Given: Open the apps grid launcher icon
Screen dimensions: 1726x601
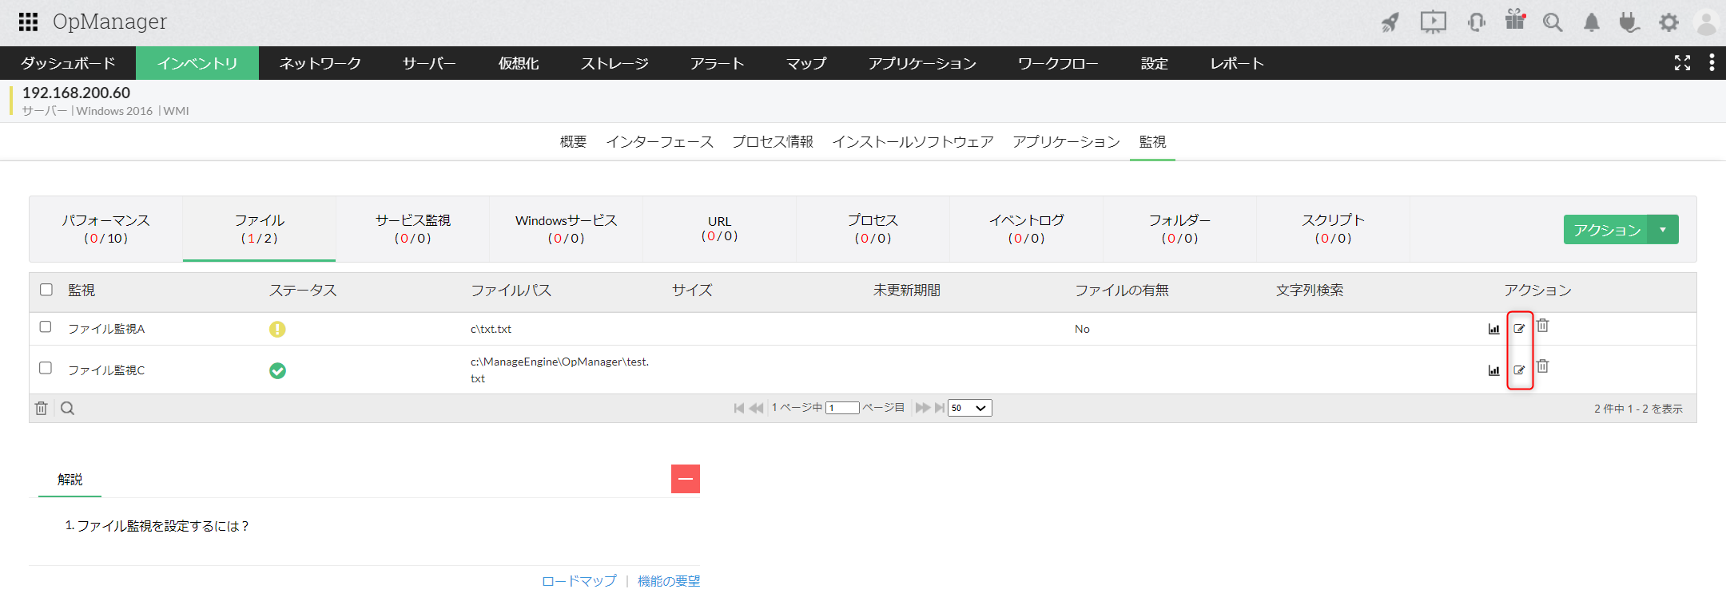Looking at the screenshot, I should (x=28, y=22).
